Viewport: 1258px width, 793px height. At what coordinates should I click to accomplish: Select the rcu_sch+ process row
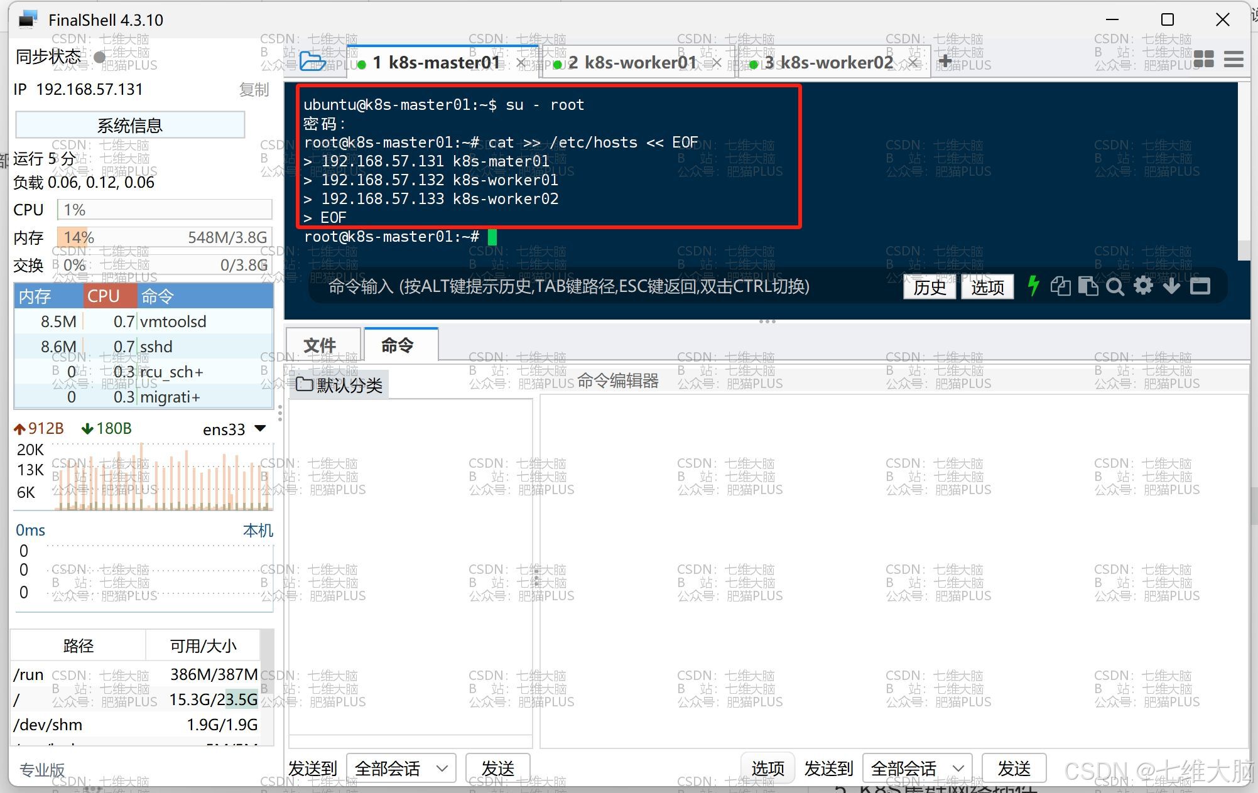(x=144, y=372)
